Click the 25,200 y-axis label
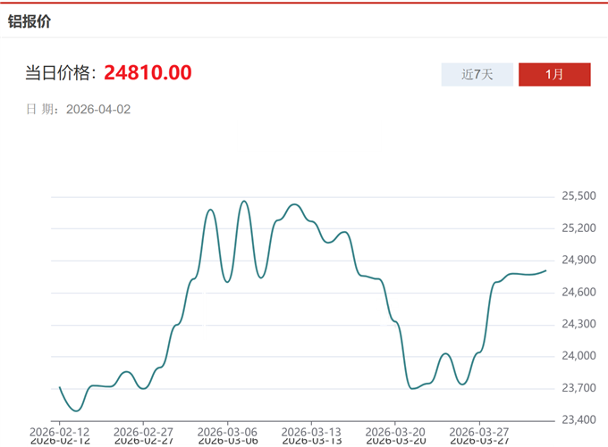This screenshot has height=447, width=608. click(578, 228)
